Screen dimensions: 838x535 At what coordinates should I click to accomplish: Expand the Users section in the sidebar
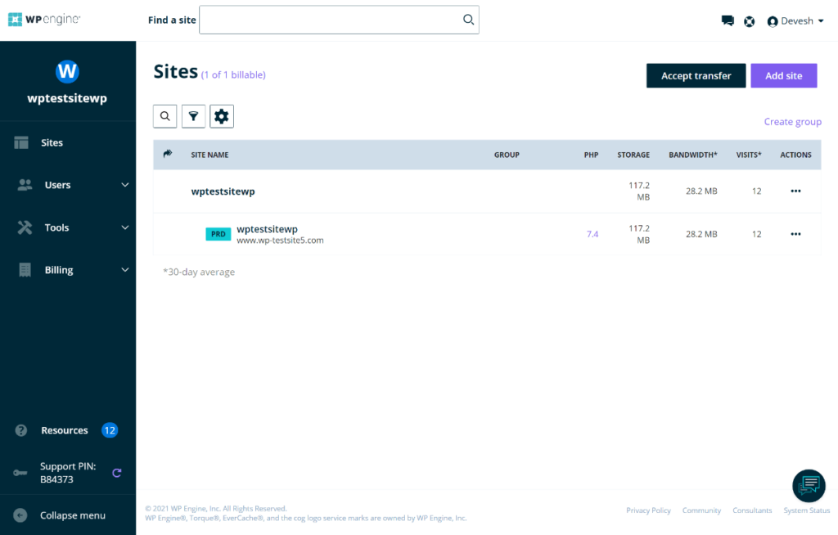click(x=68, y=185)
